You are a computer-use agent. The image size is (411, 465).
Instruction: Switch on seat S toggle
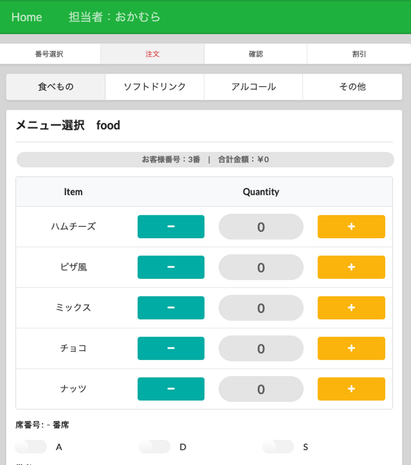tap(278, 447)
